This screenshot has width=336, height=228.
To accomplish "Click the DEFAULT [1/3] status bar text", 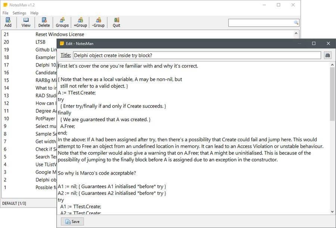I will point(14,203).
